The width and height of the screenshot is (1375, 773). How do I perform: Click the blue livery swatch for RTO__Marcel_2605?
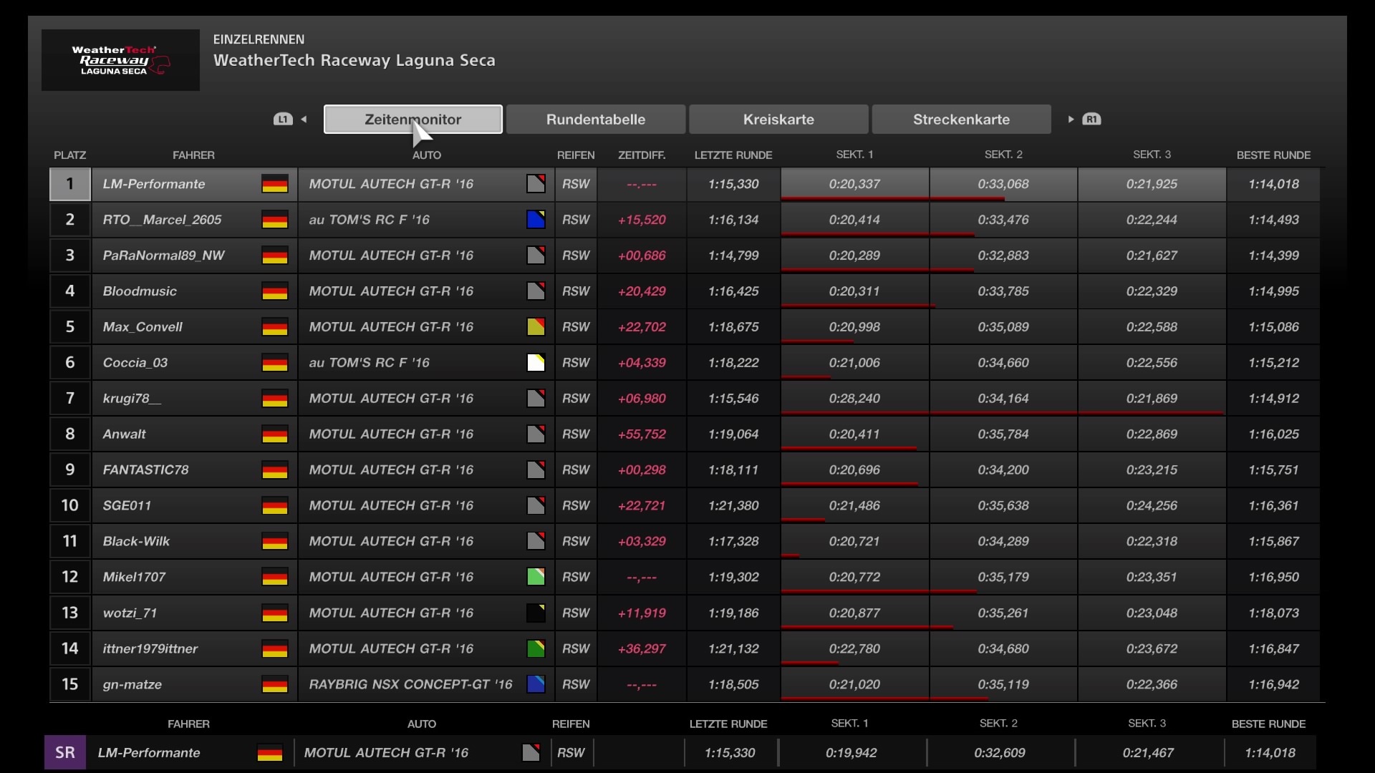(x=536, y=220)
